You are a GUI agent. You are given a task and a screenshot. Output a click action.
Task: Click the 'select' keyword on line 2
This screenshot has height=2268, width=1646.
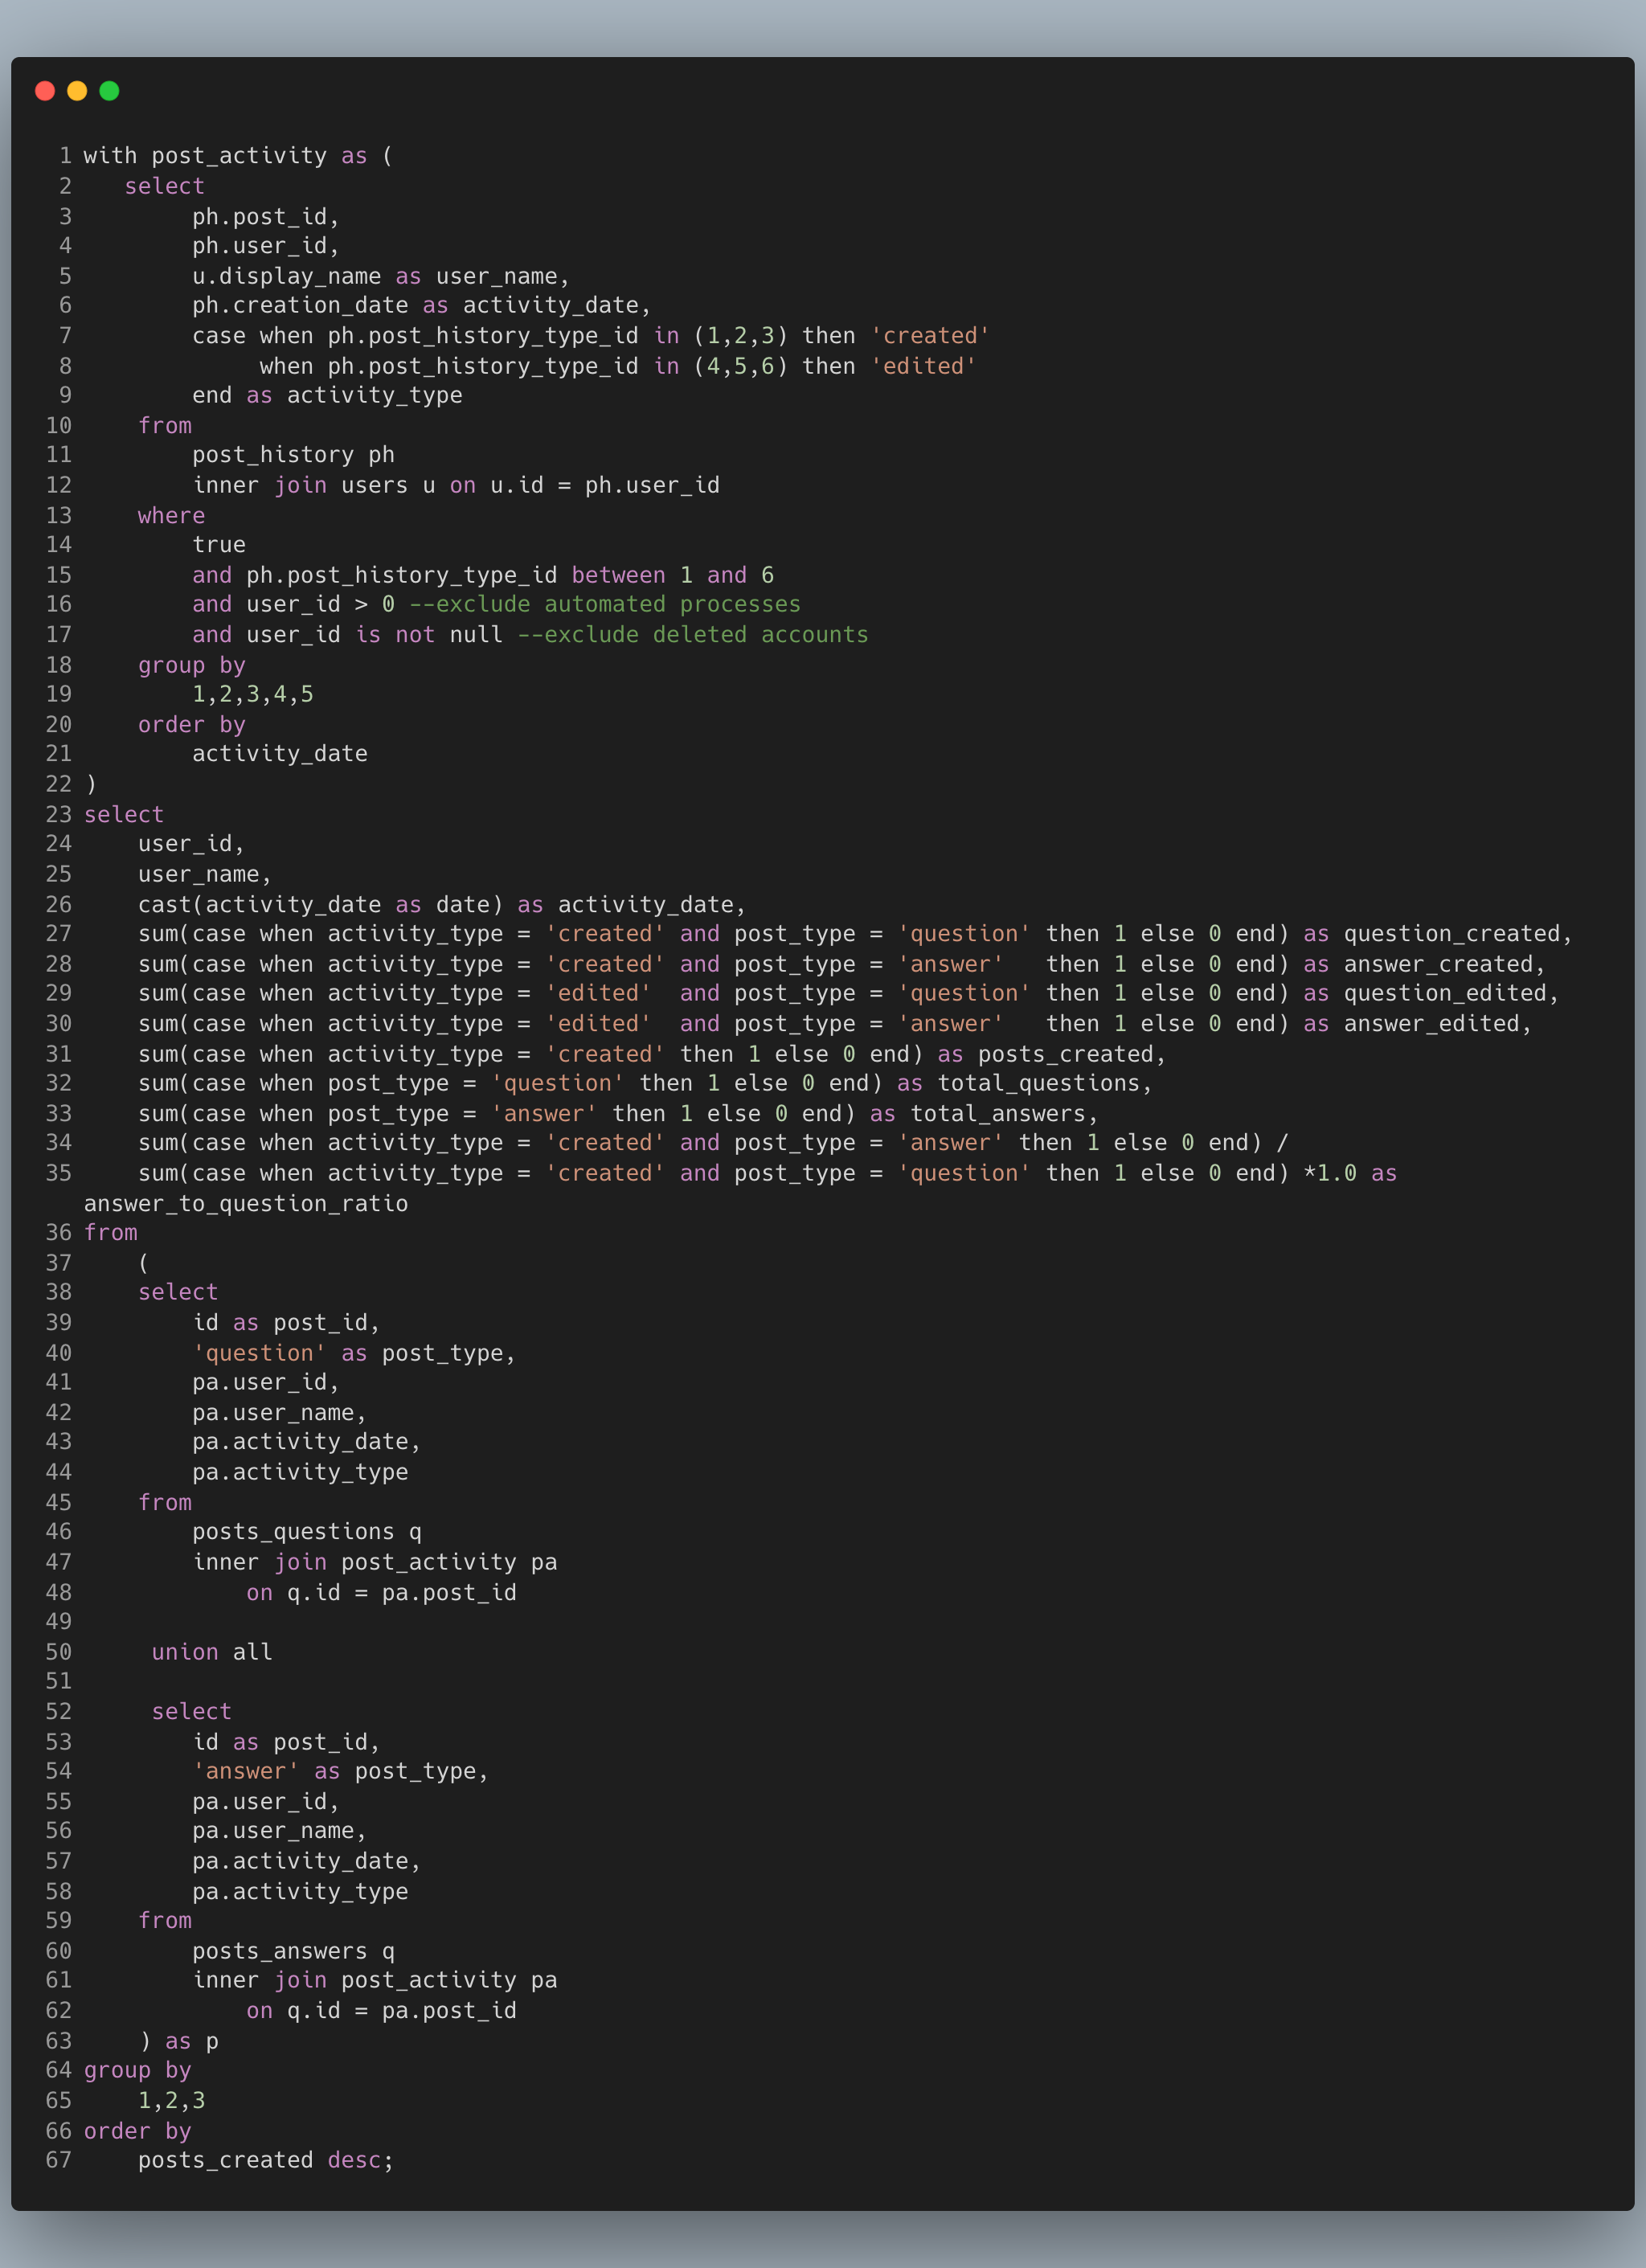pyautogui.click(x=164, y=187)
